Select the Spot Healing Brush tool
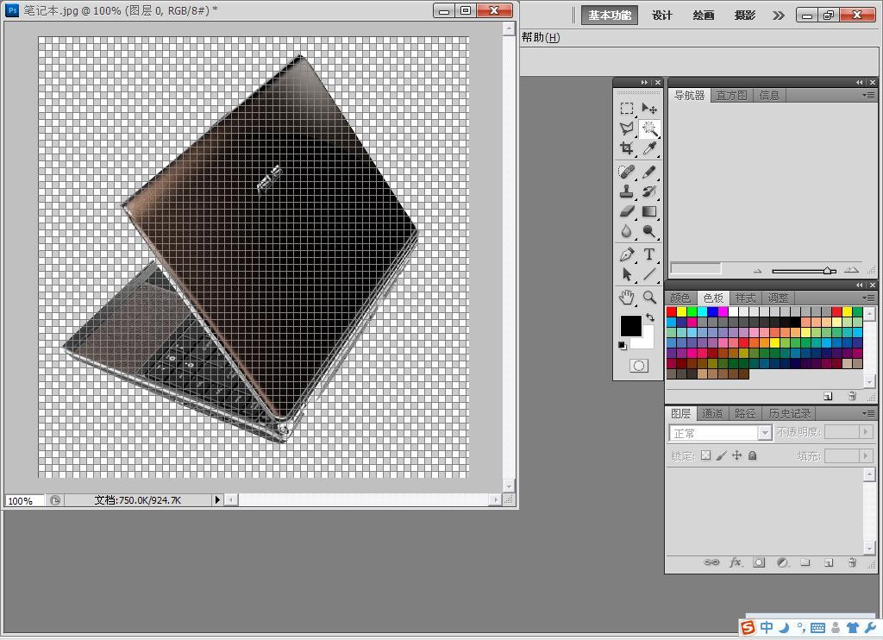The height and width of the screenshot is (640, 883). pos(627,172)
